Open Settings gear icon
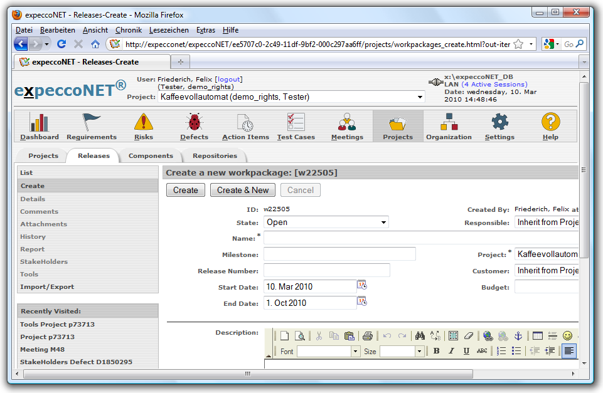 point(499,122)
